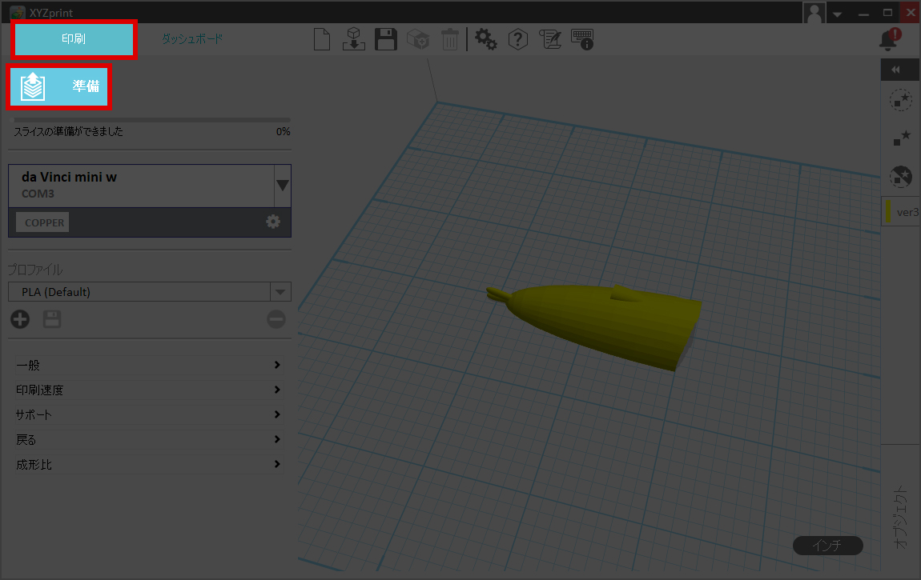Click the new file icon
This screenshot has width=921, height=580.
322,39
